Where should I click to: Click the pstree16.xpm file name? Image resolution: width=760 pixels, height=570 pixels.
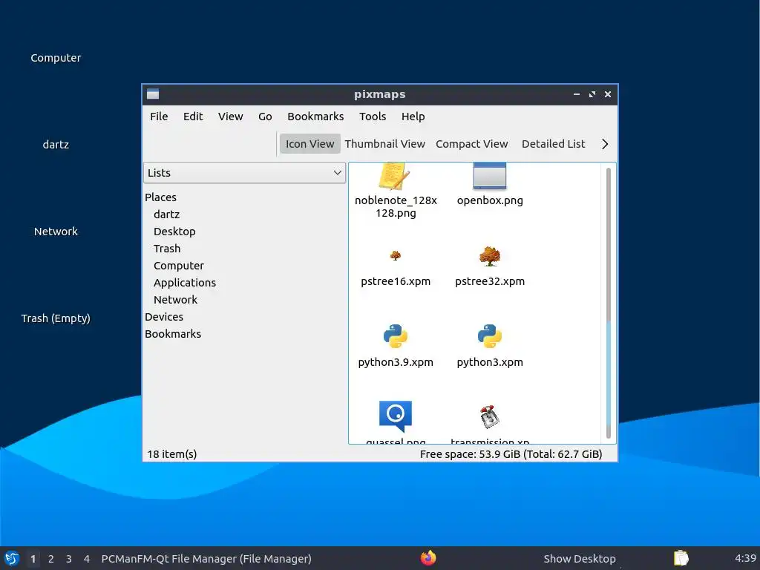(x=396, y=281)
